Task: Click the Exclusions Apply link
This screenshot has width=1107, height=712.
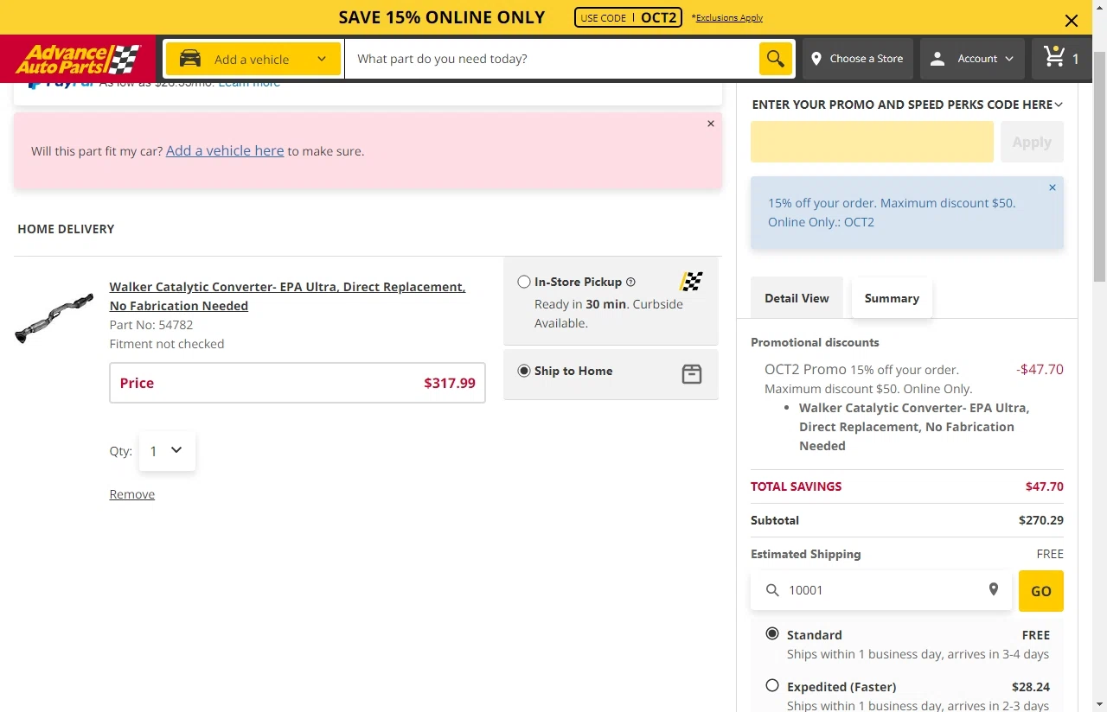Action: pos(729,17)
